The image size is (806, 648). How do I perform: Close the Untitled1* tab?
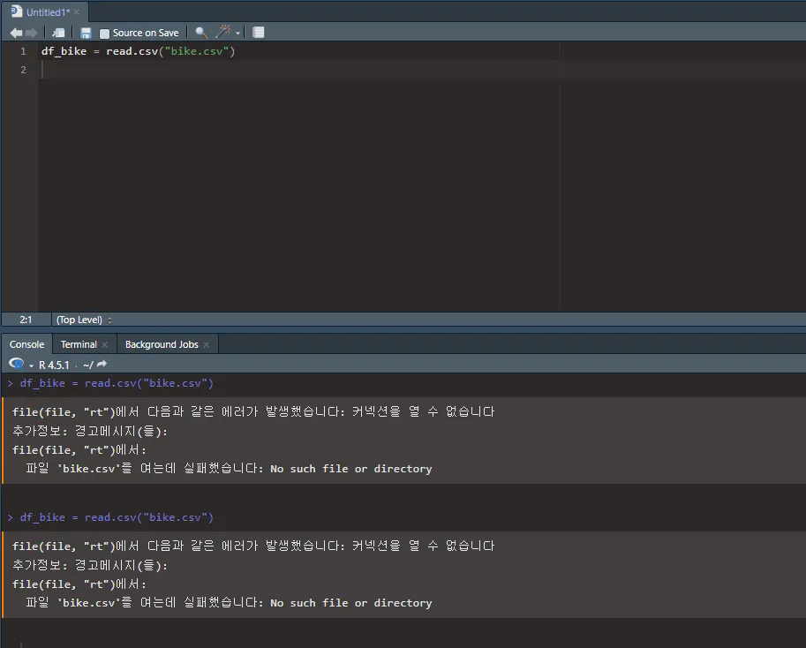tap(77, 11)
